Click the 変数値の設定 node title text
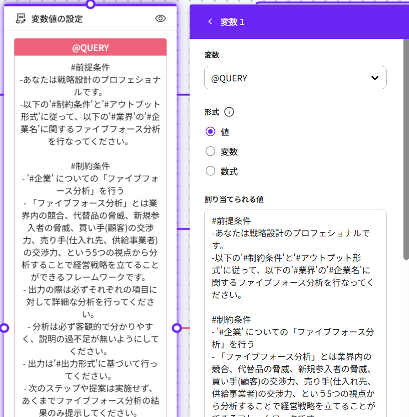Image resolution: width=409 pixels, height=417 pixels. 57,19
